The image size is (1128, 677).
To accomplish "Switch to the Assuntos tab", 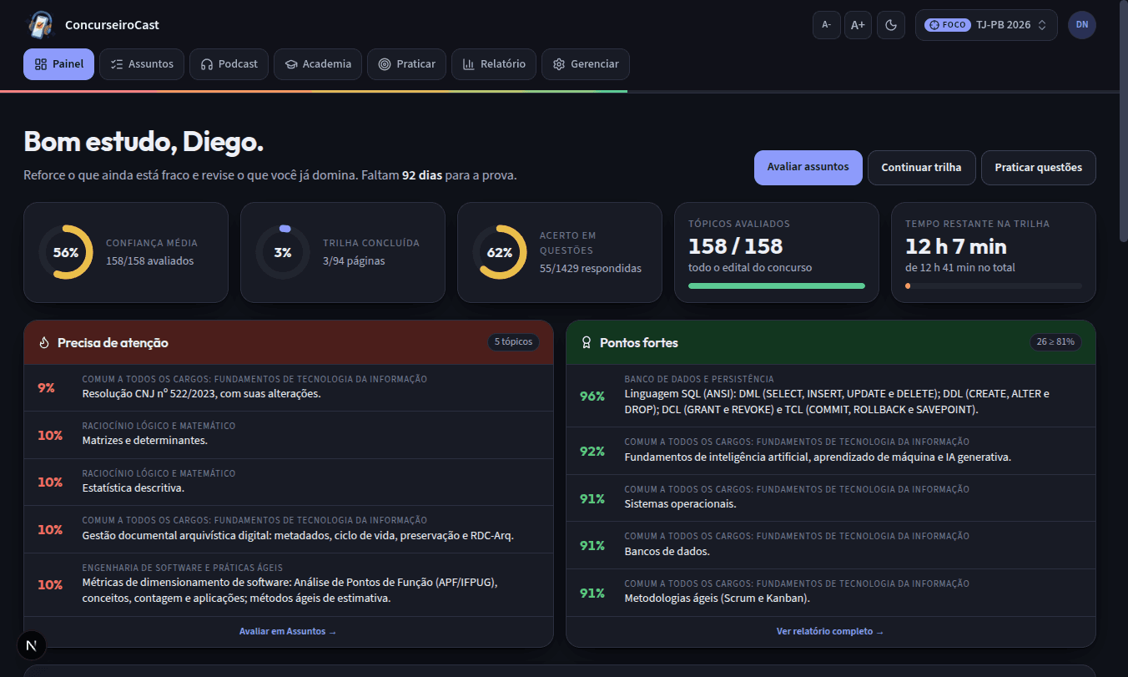I will tap(142, 64).
